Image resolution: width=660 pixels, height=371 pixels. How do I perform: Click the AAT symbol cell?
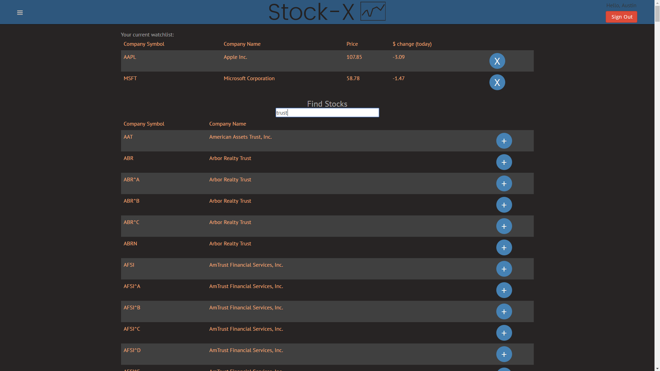click(128, 137)
